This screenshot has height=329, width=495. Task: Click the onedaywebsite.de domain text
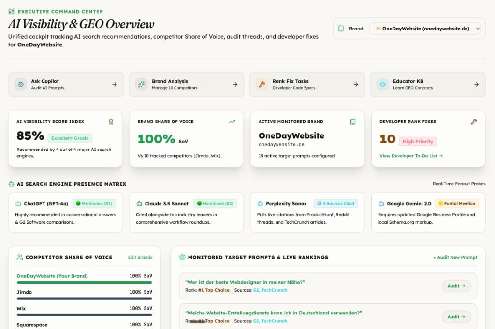tap(281, 145)
